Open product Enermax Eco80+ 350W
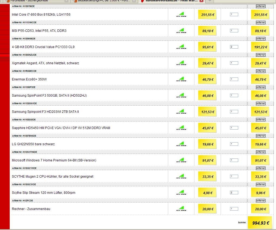Screen dimensions: 276x230 coord(29,79)
